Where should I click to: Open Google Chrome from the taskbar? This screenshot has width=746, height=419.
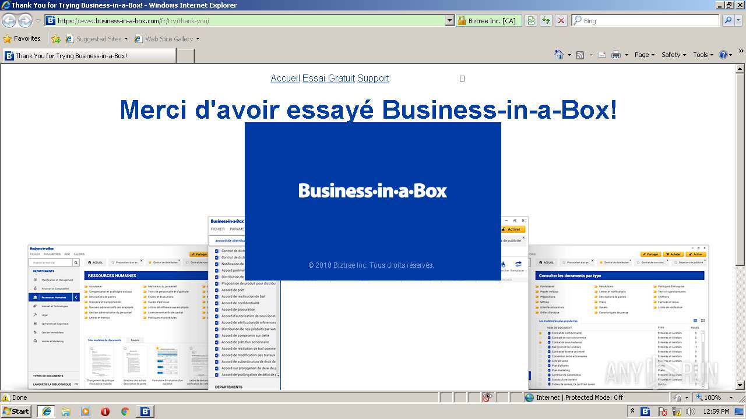[125, 411]
